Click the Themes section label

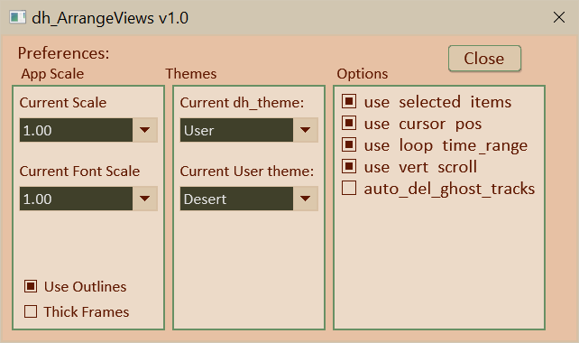pyautogui.click(x=191, y=73)
